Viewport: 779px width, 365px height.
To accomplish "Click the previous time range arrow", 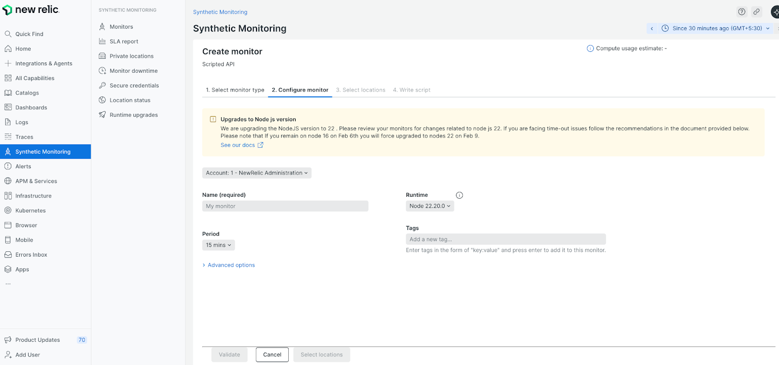I will point(652,29).
